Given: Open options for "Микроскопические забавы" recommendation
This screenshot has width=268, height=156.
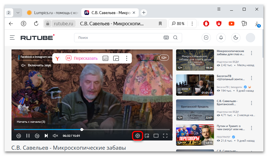Looking at the screenshot, I should click(x=251, y=53).
